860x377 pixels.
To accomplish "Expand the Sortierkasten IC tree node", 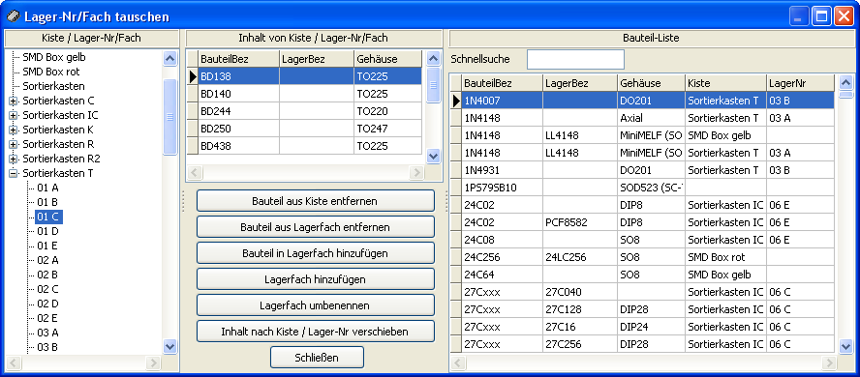I will [14, 115].
